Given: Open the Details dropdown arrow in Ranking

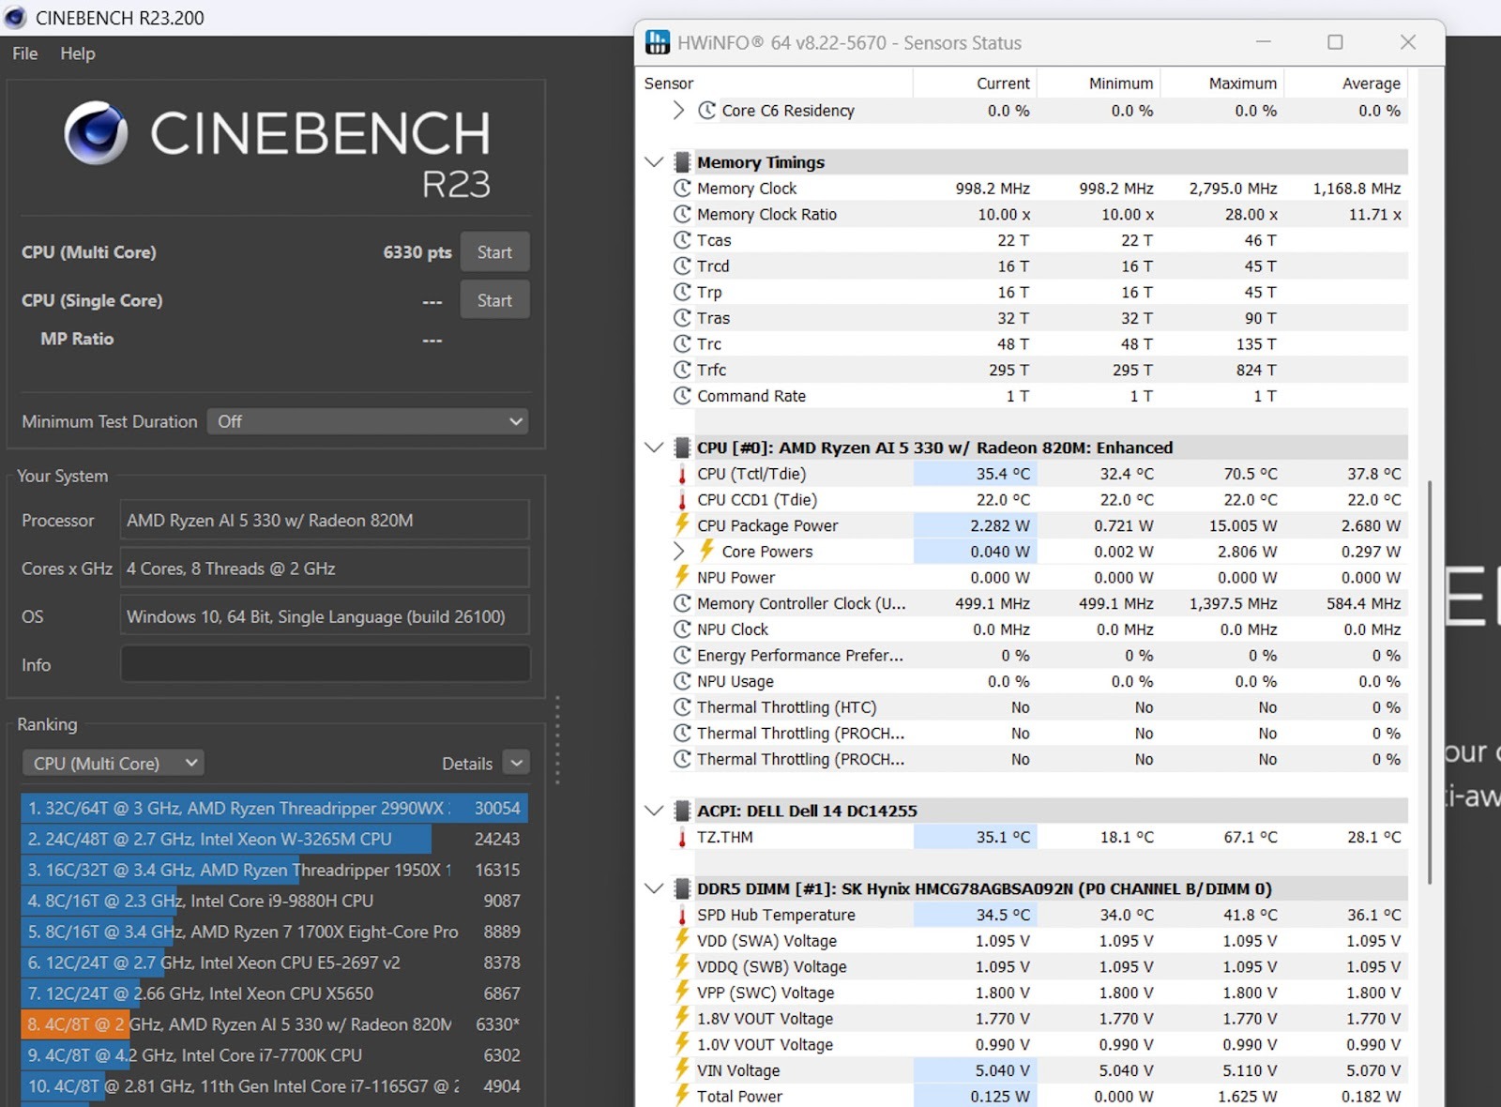Looking at the screenshot, I should pos(516,764).
